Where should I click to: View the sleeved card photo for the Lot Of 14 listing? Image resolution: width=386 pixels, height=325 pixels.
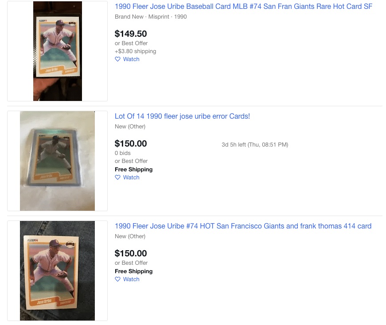[x=57, y=161]
